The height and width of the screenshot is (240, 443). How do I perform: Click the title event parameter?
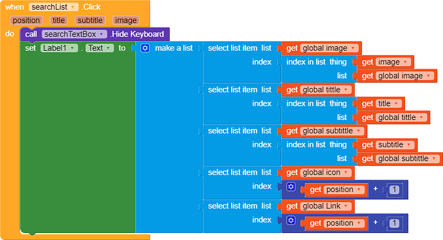(58, 21)
